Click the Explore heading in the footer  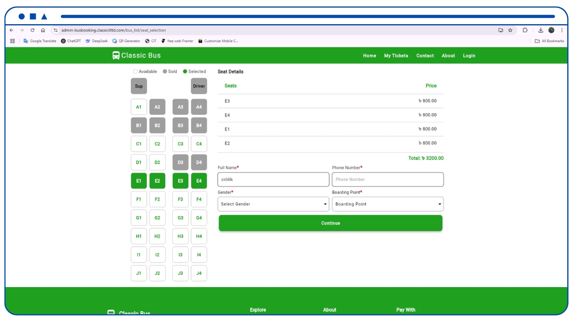pyautogui.click(x=258, y=310)
